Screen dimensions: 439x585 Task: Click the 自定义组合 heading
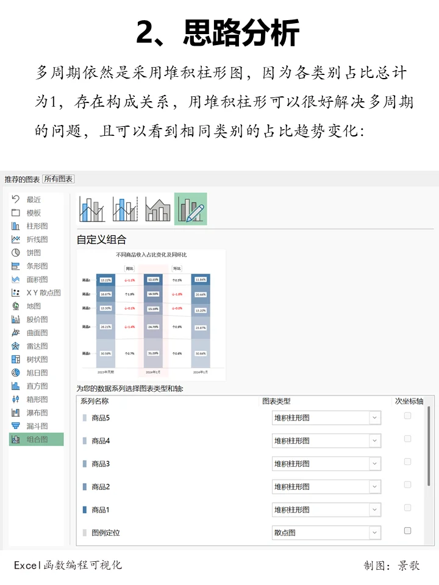click(x=102, y=239)
